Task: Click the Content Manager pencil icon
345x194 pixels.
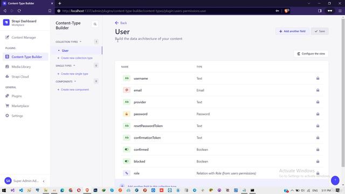Action: pyautogui.click(x=7, y=37)
